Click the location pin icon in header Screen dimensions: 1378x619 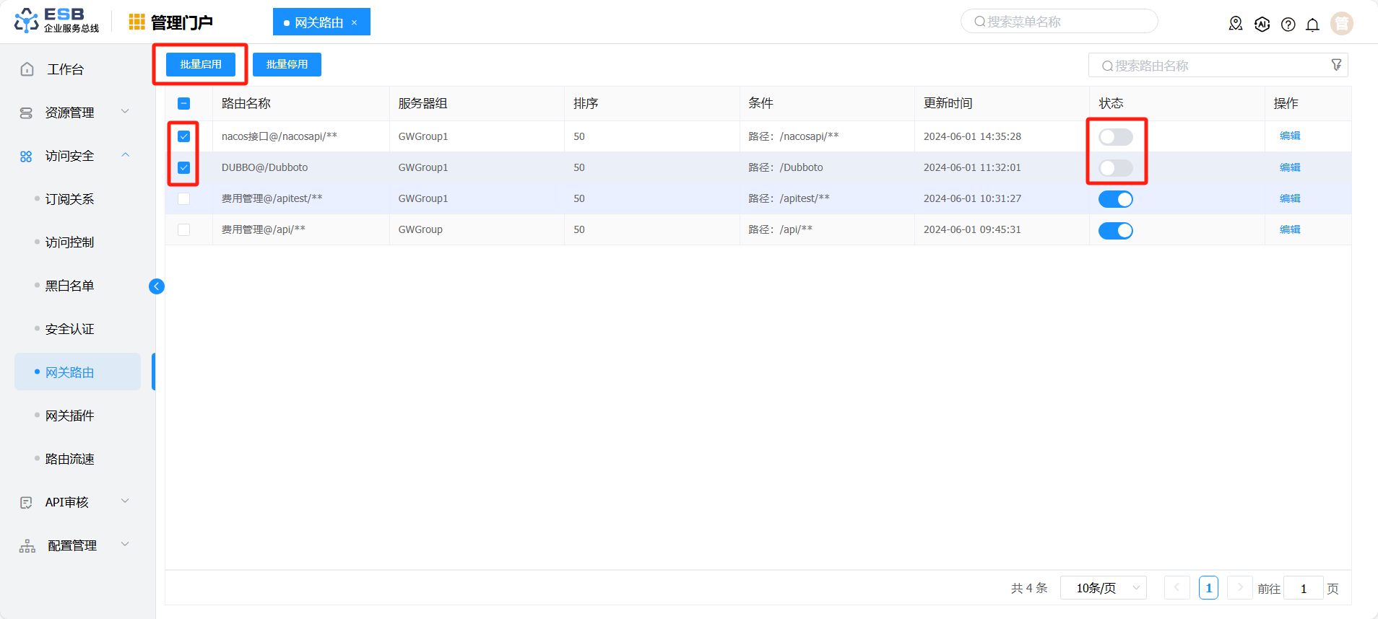pos(1235,24)
